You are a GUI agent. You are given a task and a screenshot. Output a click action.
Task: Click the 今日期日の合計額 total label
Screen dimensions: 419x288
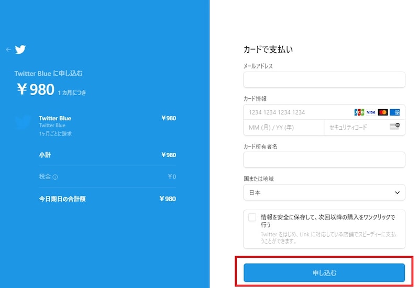(x=62, y=199)
